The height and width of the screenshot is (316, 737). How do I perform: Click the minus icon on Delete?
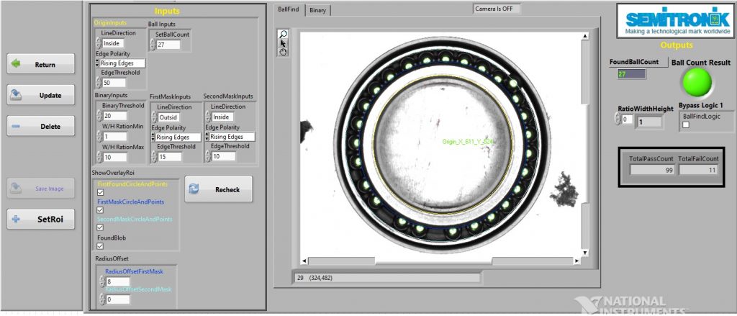[16, 126]
